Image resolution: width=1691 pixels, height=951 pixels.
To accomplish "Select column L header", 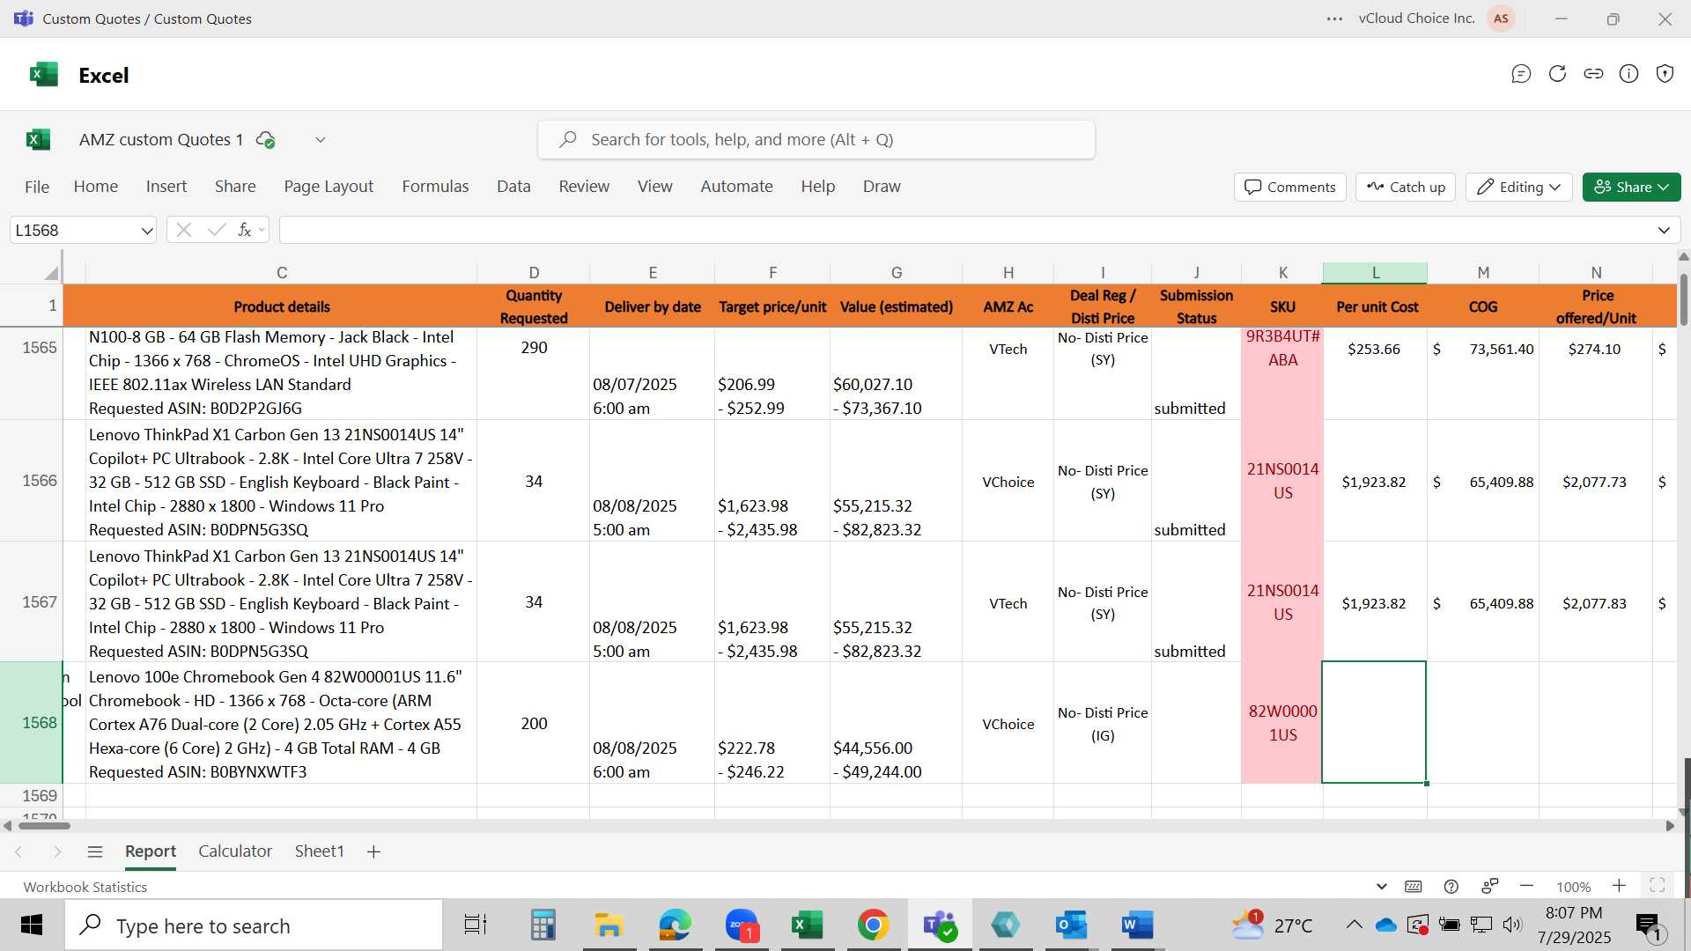I will (1374, 273).
